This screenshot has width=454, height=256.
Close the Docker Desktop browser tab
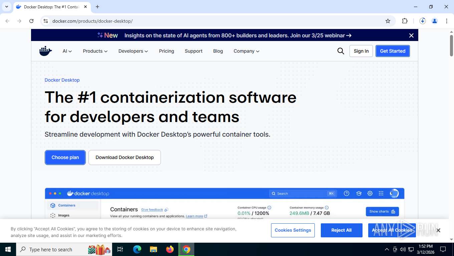click(86, 7)
